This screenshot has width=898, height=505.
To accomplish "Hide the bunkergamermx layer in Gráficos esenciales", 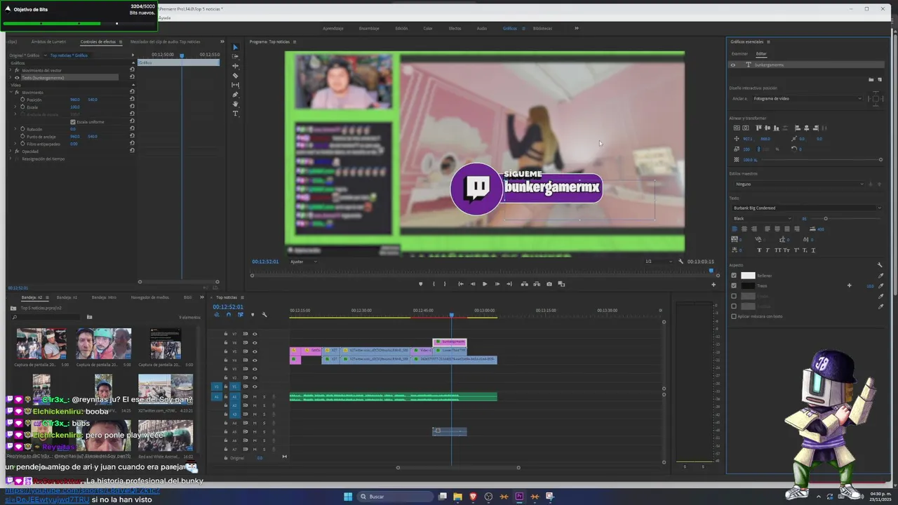I will [x=733, y=65].
